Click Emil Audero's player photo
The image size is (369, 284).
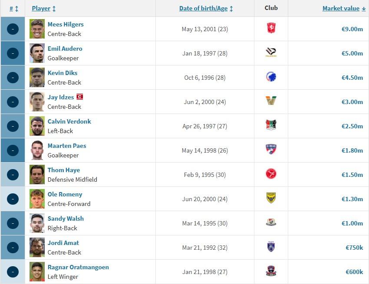click(x=37, y=53)
